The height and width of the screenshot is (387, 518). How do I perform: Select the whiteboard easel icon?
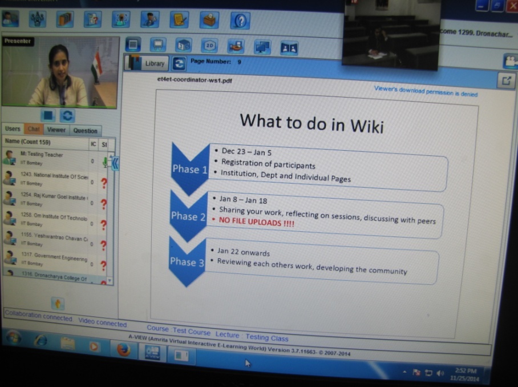click(x=158, y=45)
